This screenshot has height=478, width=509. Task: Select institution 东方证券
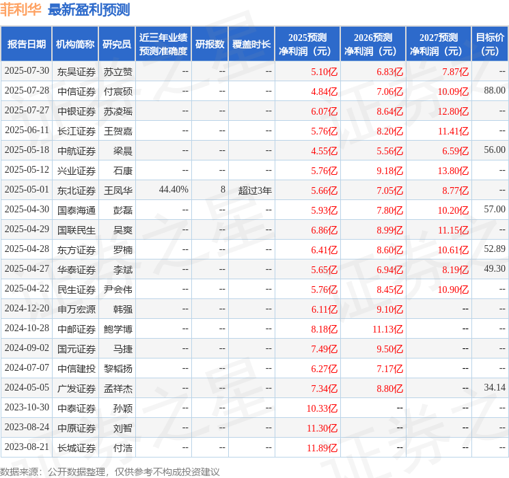77,250
